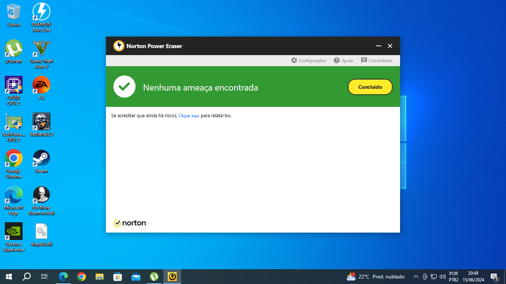Select the dinput8.dll file
The width and height of the screenshot is (506, 284).
(x=41, y=235)
